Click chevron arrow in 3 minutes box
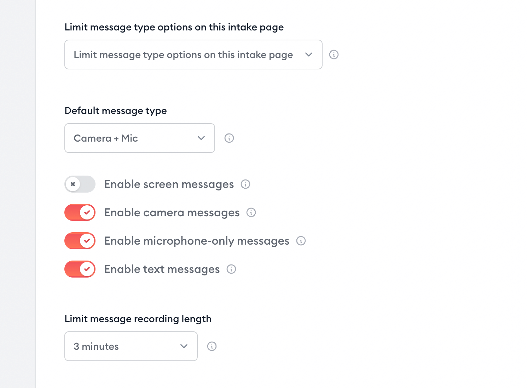The image size is (527, 388). pyautogui.click(x=184, y=346)
